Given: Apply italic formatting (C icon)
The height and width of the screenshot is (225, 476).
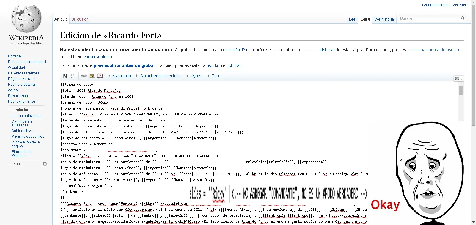Looking at the screenshot, I should [x=72, y=76].
